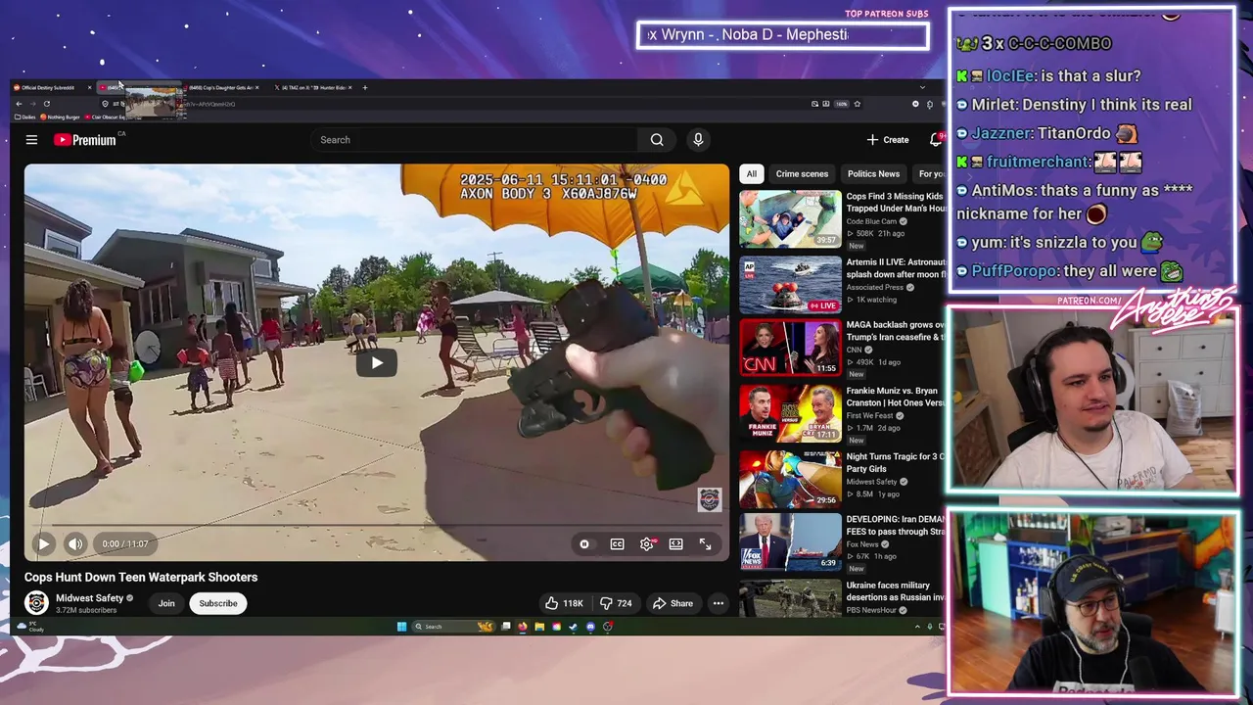Open 'Night Turns Tragic' video title

(x=896, y=462)
